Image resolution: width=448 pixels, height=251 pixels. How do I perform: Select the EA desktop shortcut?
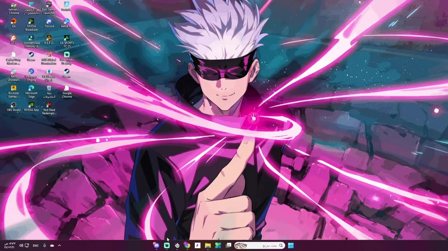14,23
